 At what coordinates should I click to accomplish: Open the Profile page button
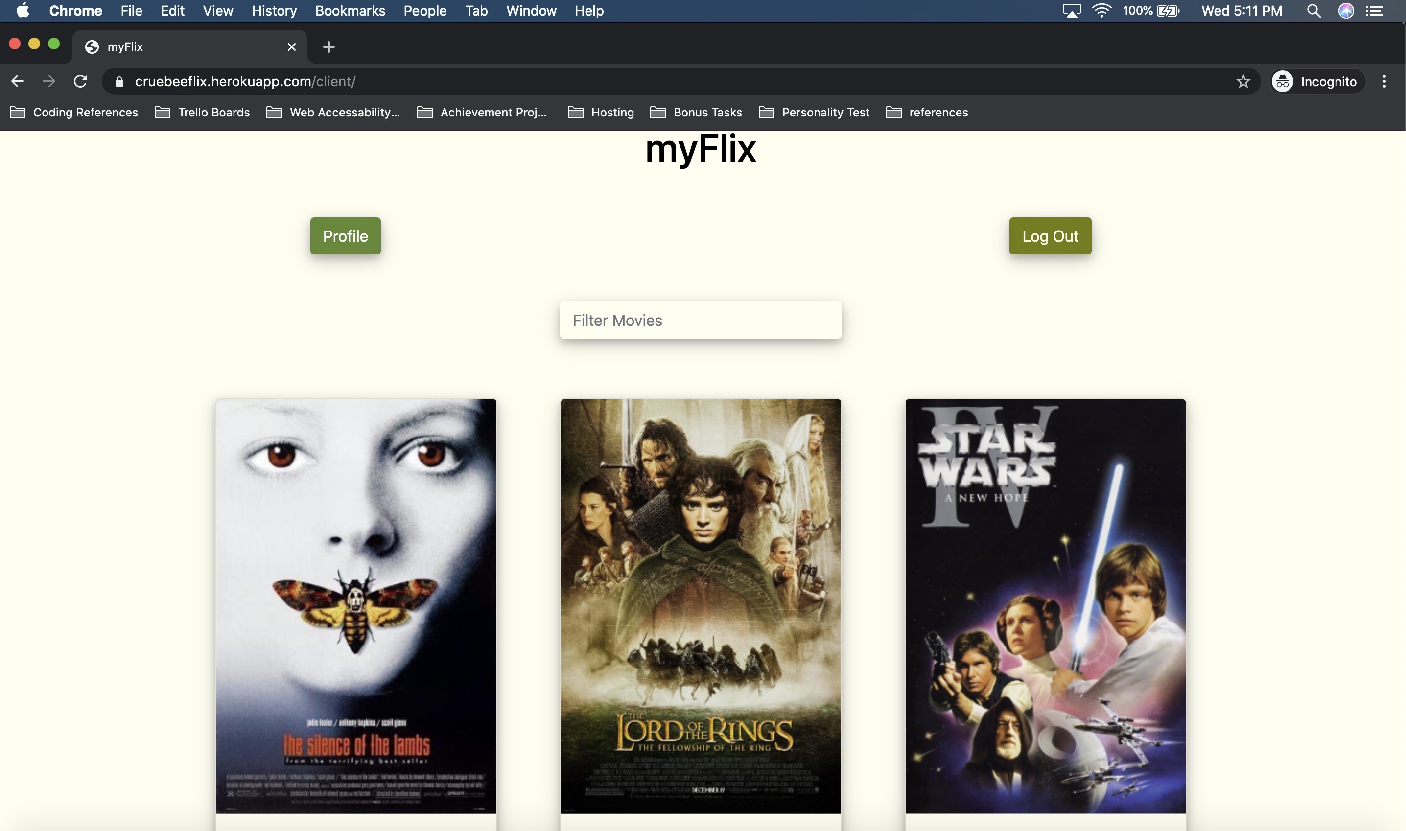tap(345, 236)
